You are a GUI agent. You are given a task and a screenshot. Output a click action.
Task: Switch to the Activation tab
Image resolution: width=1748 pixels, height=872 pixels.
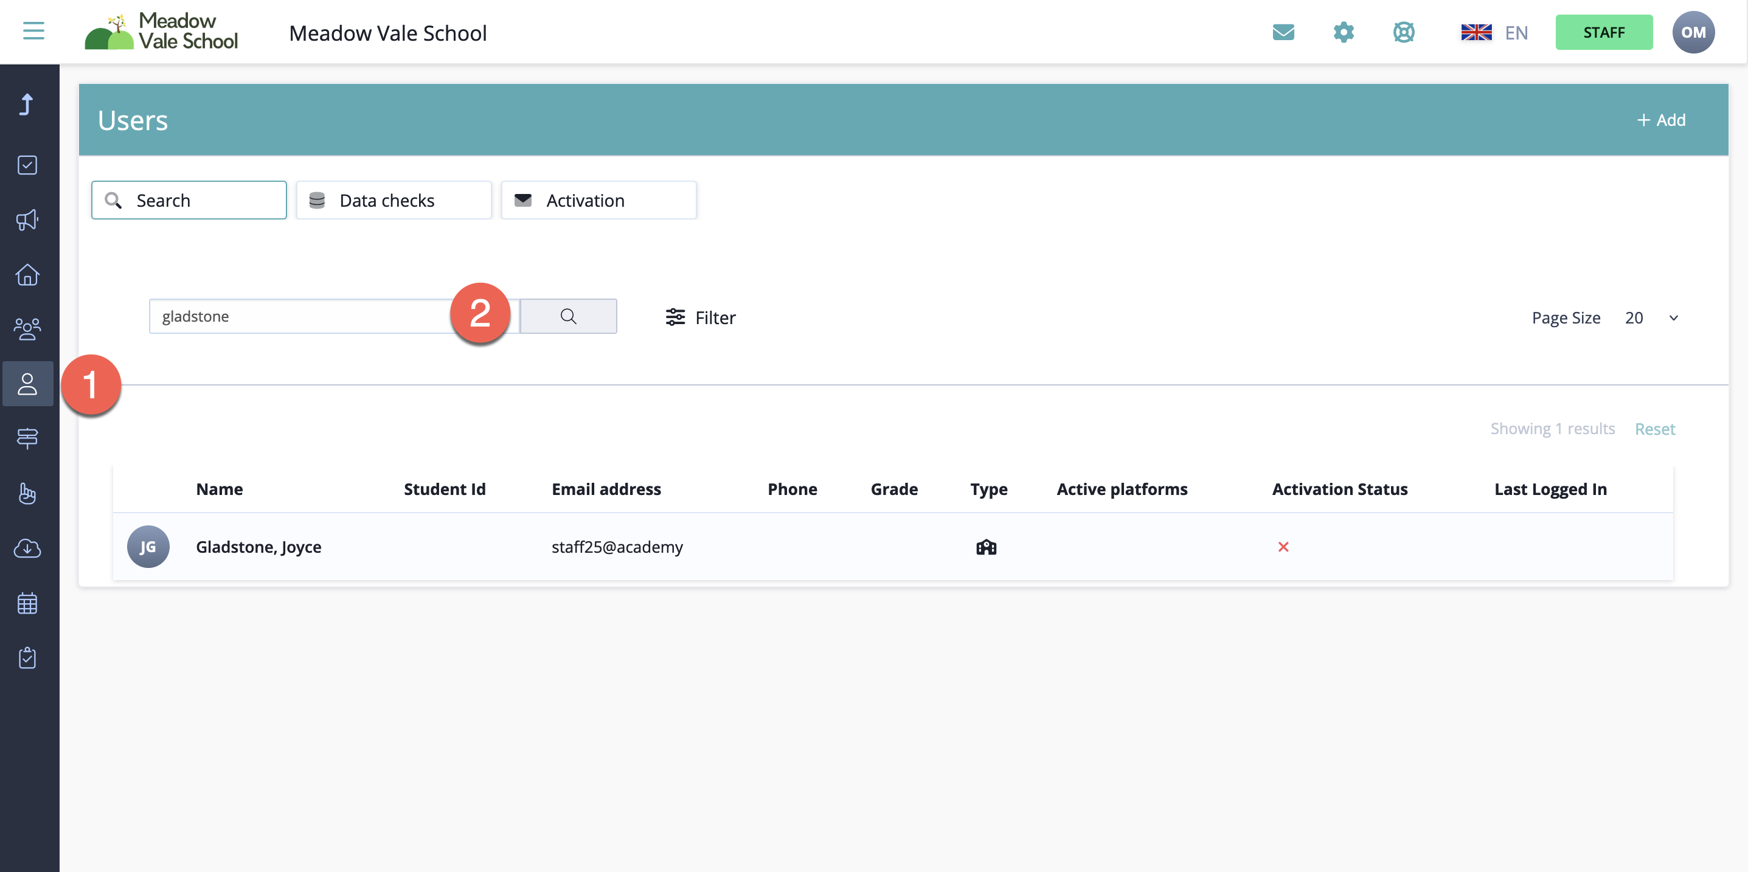point(598,200)
